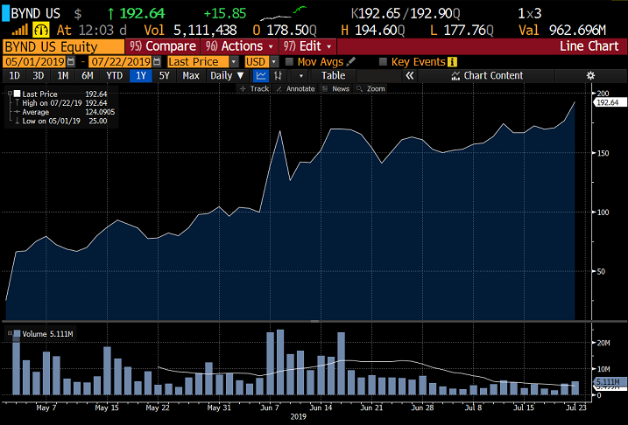Select the YTD range tab
Image resolution: width=628 pixels, height=425 pixels.
pos(115,75)
